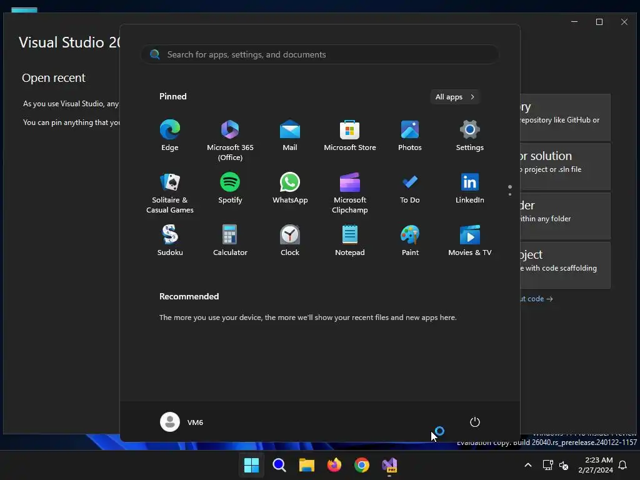
Task: Open the VM6 user account menu
Action: click(x=182, y=422)
